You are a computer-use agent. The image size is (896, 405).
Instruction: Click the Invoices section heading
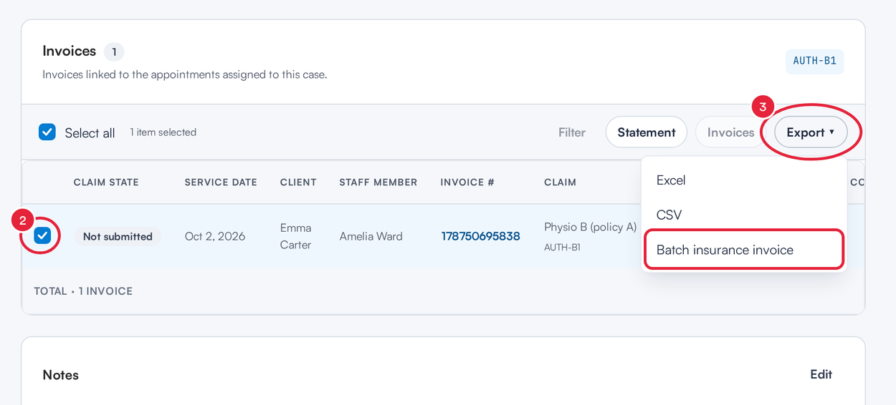coord(69,51)
